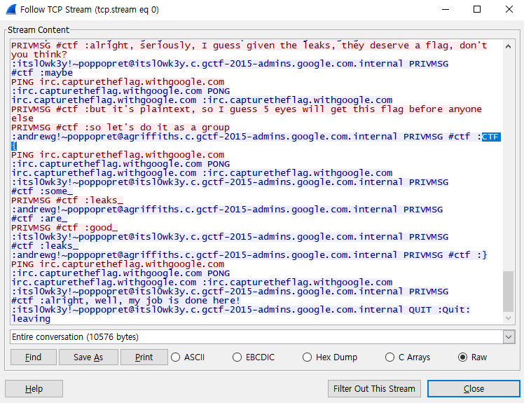Screen dimensions: 524x403
Task: Click the Wireshark shark fin title icon
Action: point(11,9)
